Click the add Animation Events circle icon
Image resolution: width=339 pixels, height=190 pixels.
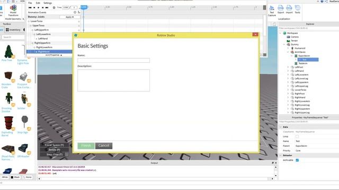point(75,12)
